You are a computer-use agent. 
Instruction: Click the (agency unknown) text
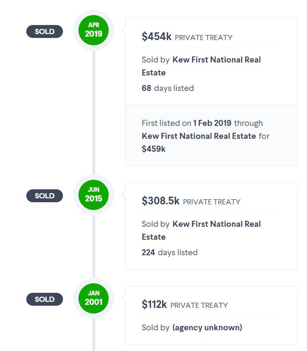207,328
